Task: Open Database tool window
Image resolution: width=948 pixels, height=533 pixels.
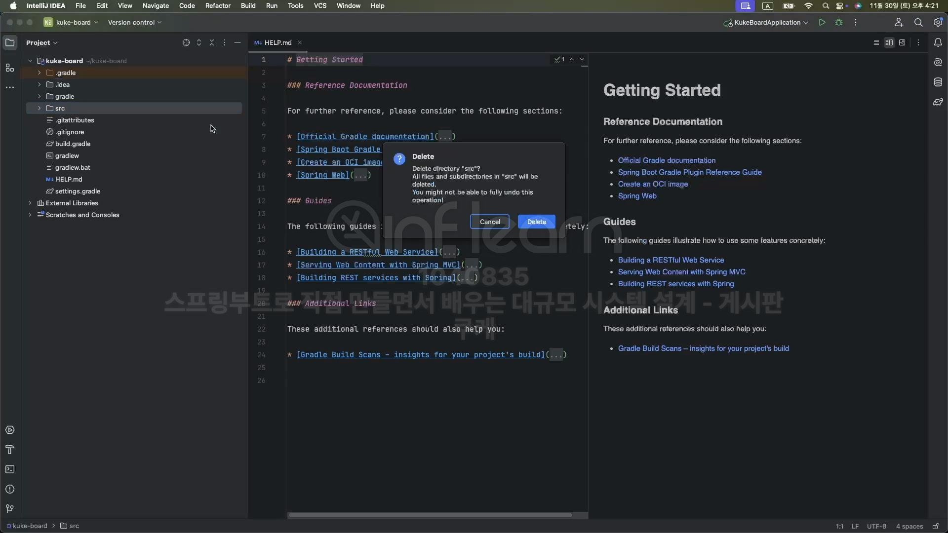Action: (938, 82)
